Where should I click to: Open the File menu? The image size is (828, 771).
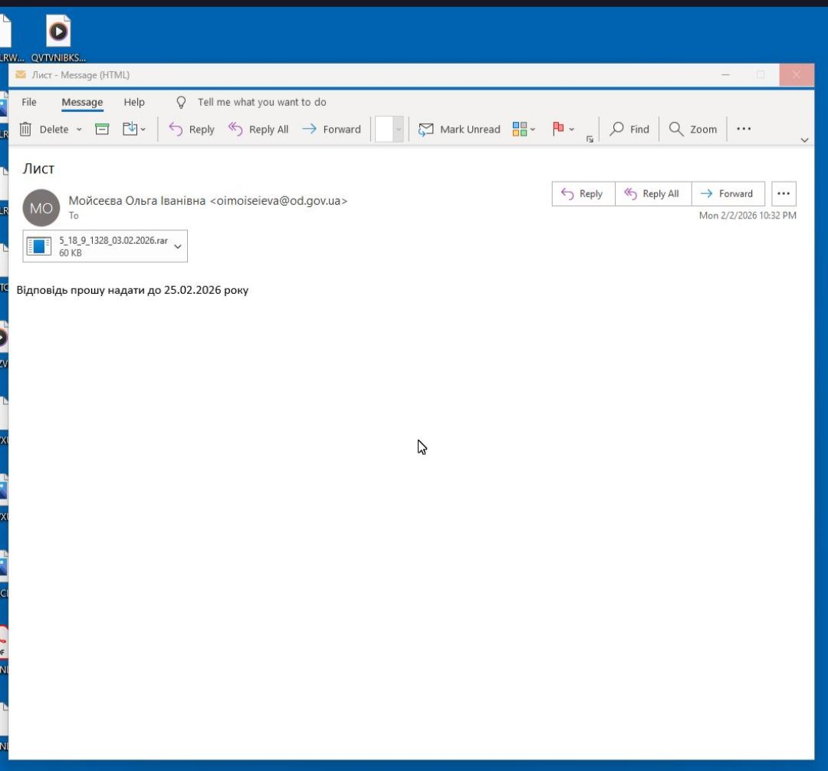(x=29, y=102)
